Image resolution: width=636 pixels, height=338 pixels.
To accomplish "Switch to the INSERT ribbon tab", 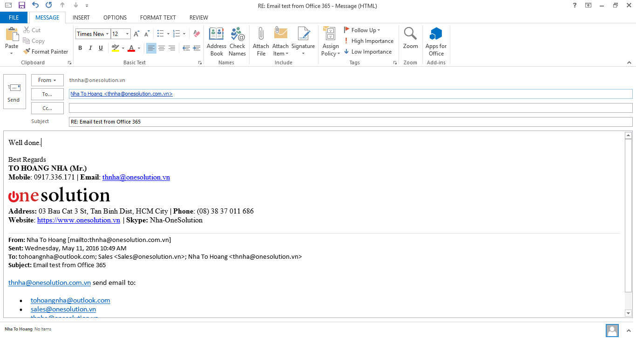I will (x=81, y=18).
